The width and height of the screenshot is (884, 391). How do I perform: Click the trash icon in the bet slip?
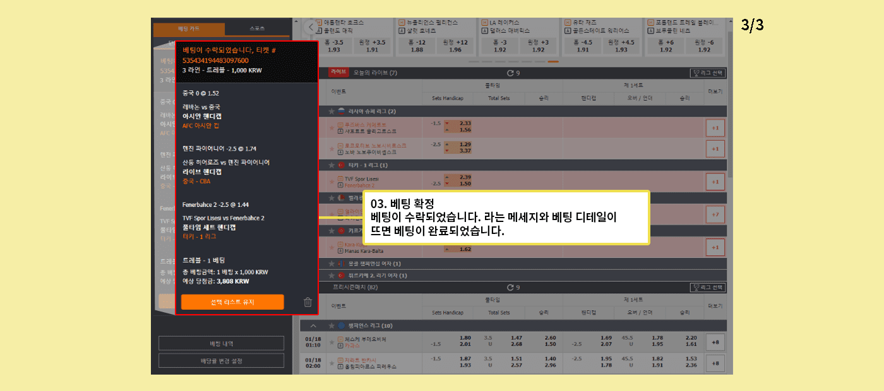(308, 302)
